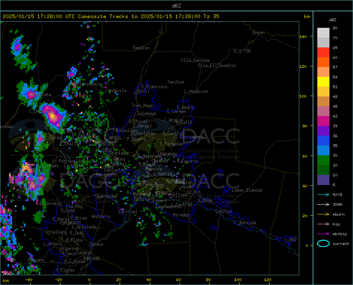Click the 35 dBZ blue color swatch

(x=323, y=141)
